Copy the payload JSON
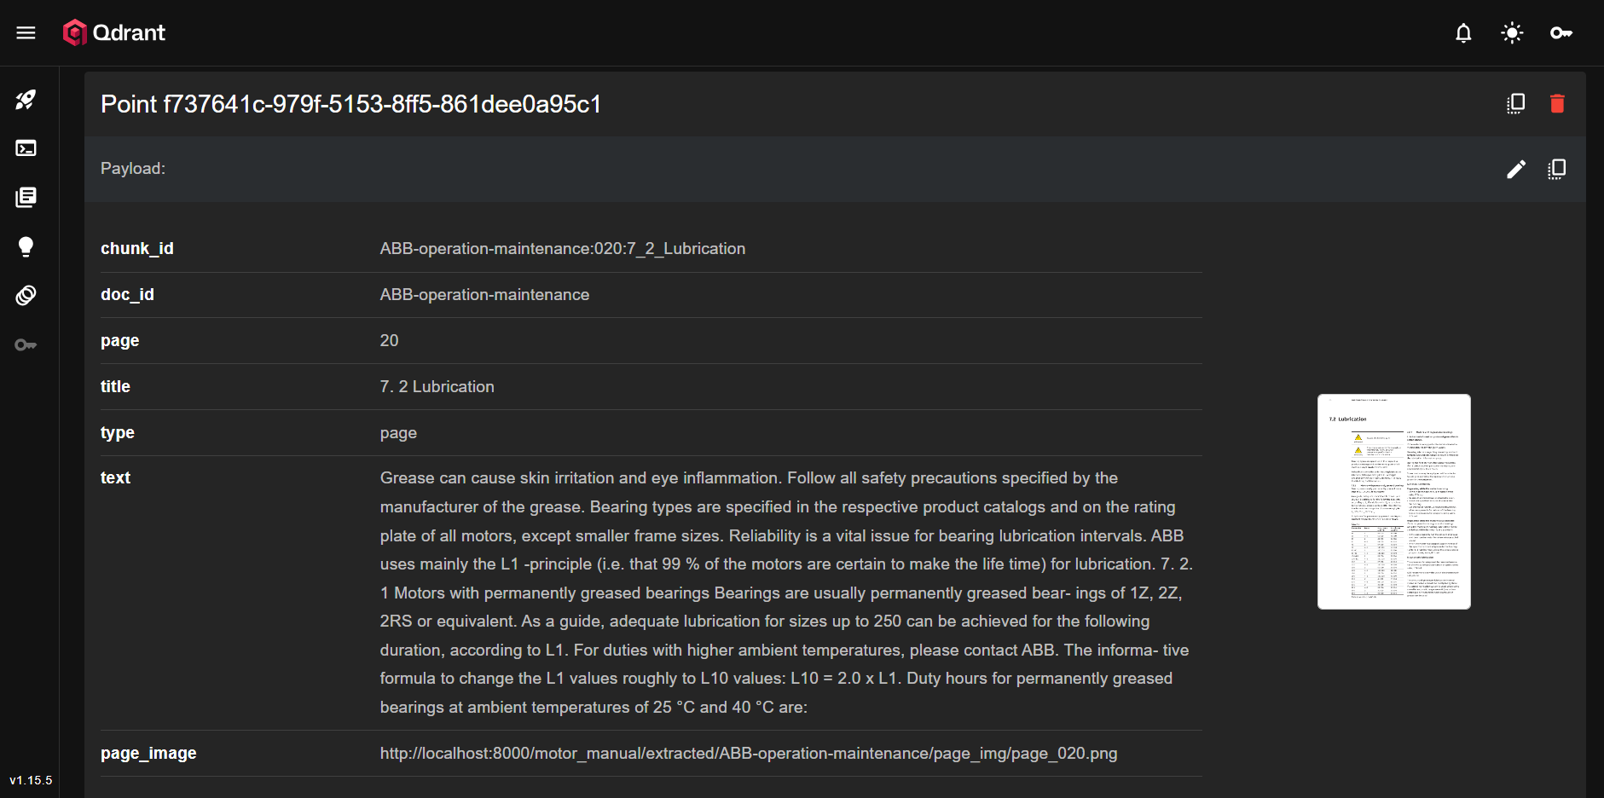The height and width of the screenshot is (798, 1604). pyautogui.click(x=1556, y=169)
